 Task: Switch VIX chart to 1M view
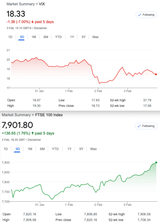pyautogui.click(x=34, y=37)
